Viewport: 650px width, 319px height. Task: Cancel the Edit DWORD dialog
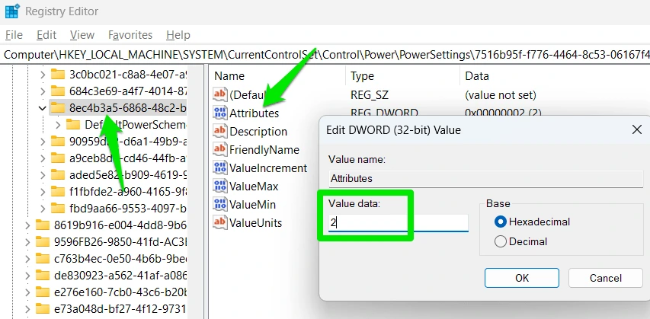coord(605,278)
